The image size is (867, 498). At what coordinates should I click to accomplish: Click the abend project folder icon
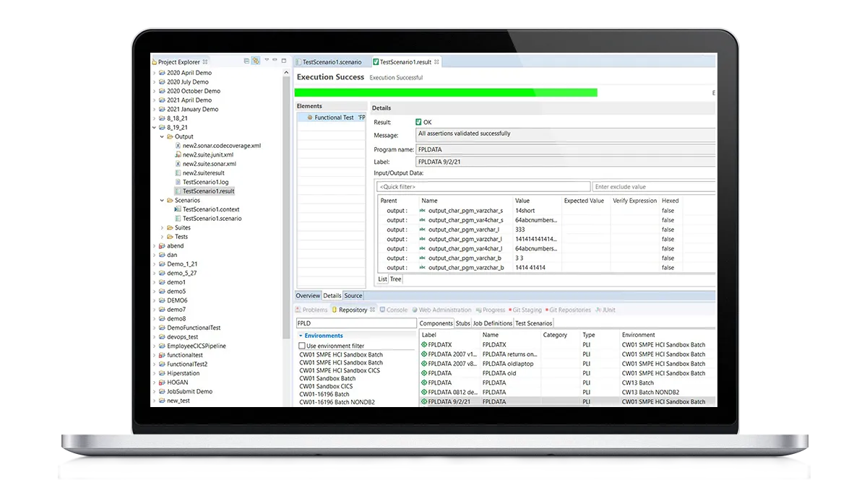[162, 246]
